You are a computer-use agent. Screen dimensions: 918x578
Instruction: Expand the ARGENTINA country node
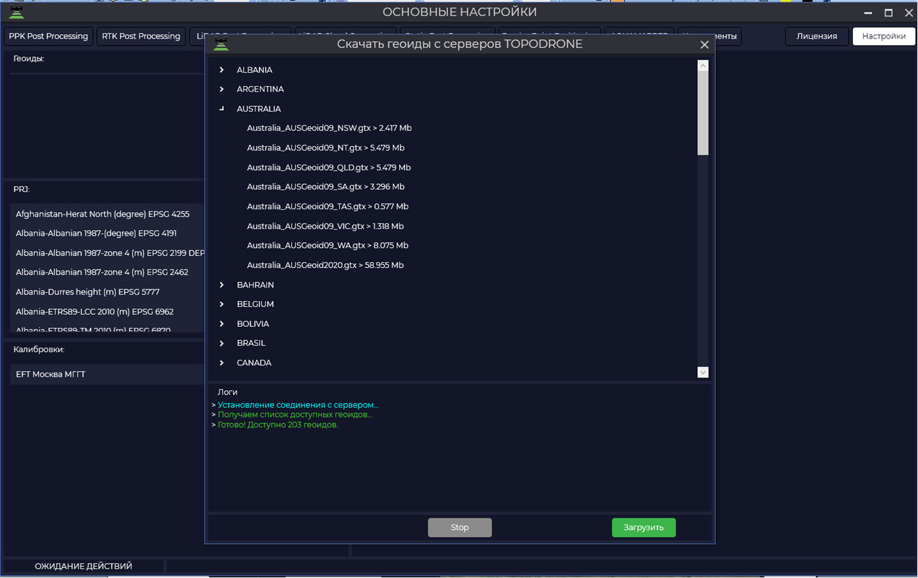coord(221,89)
